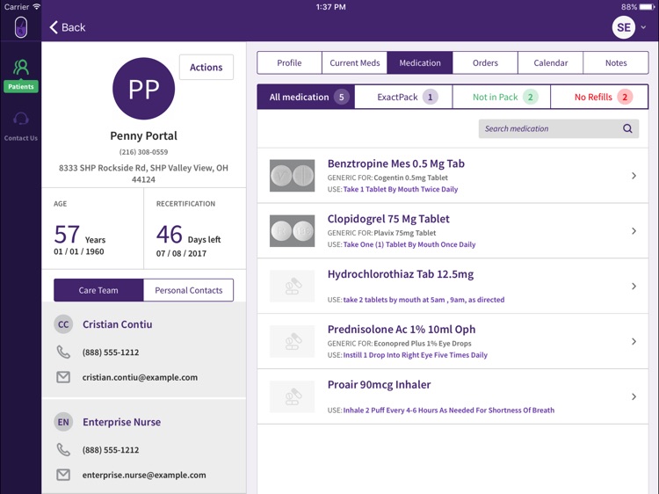Click Proair Inhaler placeholder pill image
Viewport: 659px width, 494px height.
coord(292,396)
